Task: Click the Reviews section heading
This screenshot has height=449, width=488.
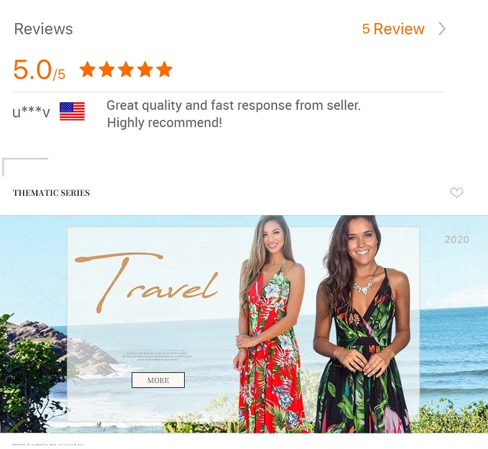Action: point(43,29)
